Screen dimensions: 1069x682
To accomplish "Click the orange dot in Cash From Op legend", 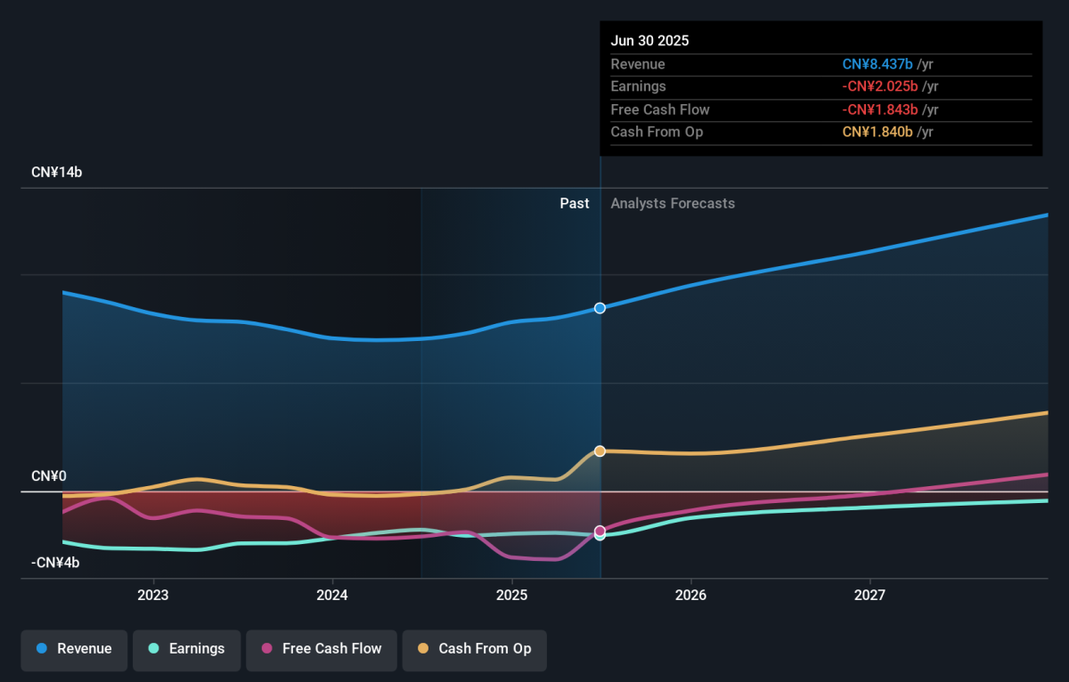I will coord(422,649).
